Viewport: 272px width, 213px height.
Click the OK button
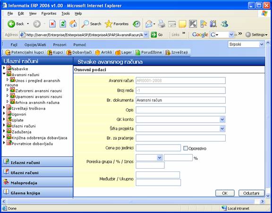click(x=225, y=193)
